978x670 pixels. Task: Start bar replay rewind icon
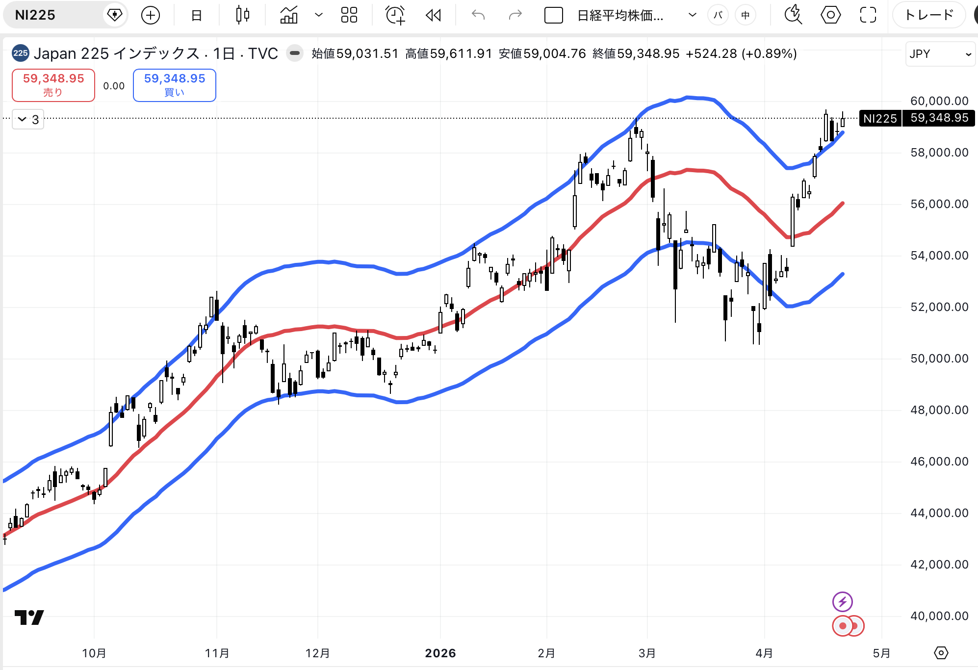coord(433,15)
